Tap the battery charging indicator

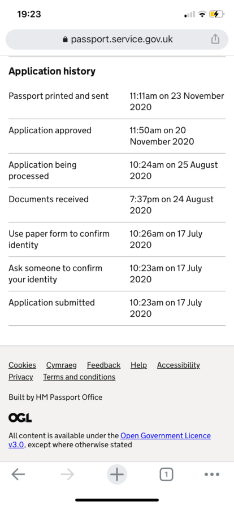click(x=216, y=14)
